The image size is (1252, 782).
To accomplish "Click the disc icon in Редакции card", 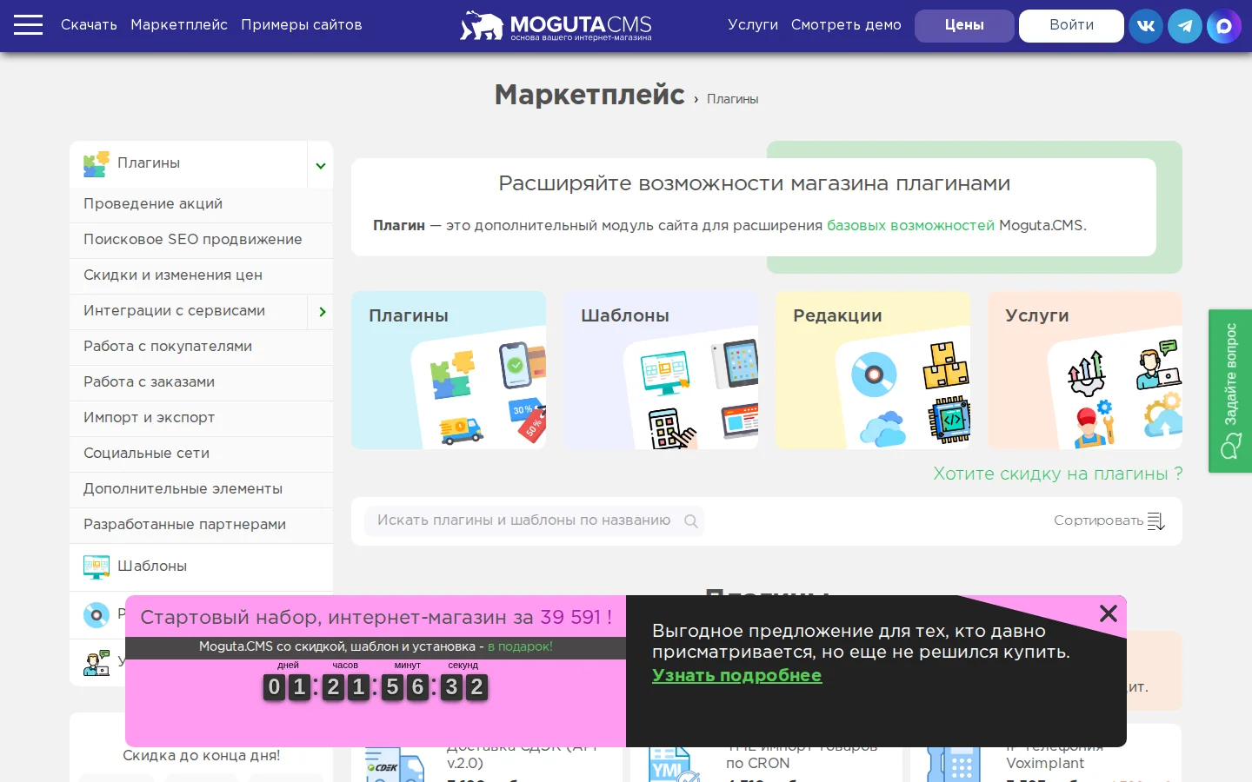I will (874, 374).
